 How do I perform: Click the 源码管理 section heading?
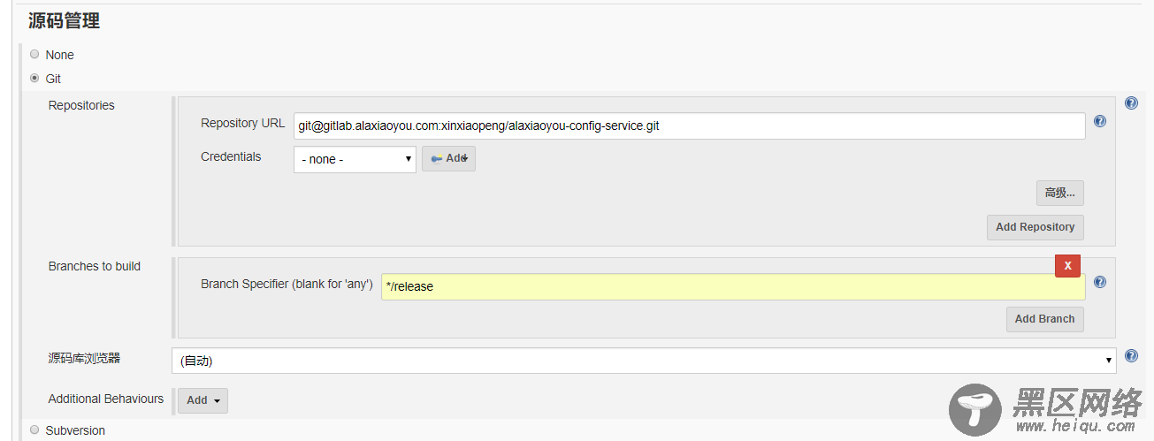[64, 21]
